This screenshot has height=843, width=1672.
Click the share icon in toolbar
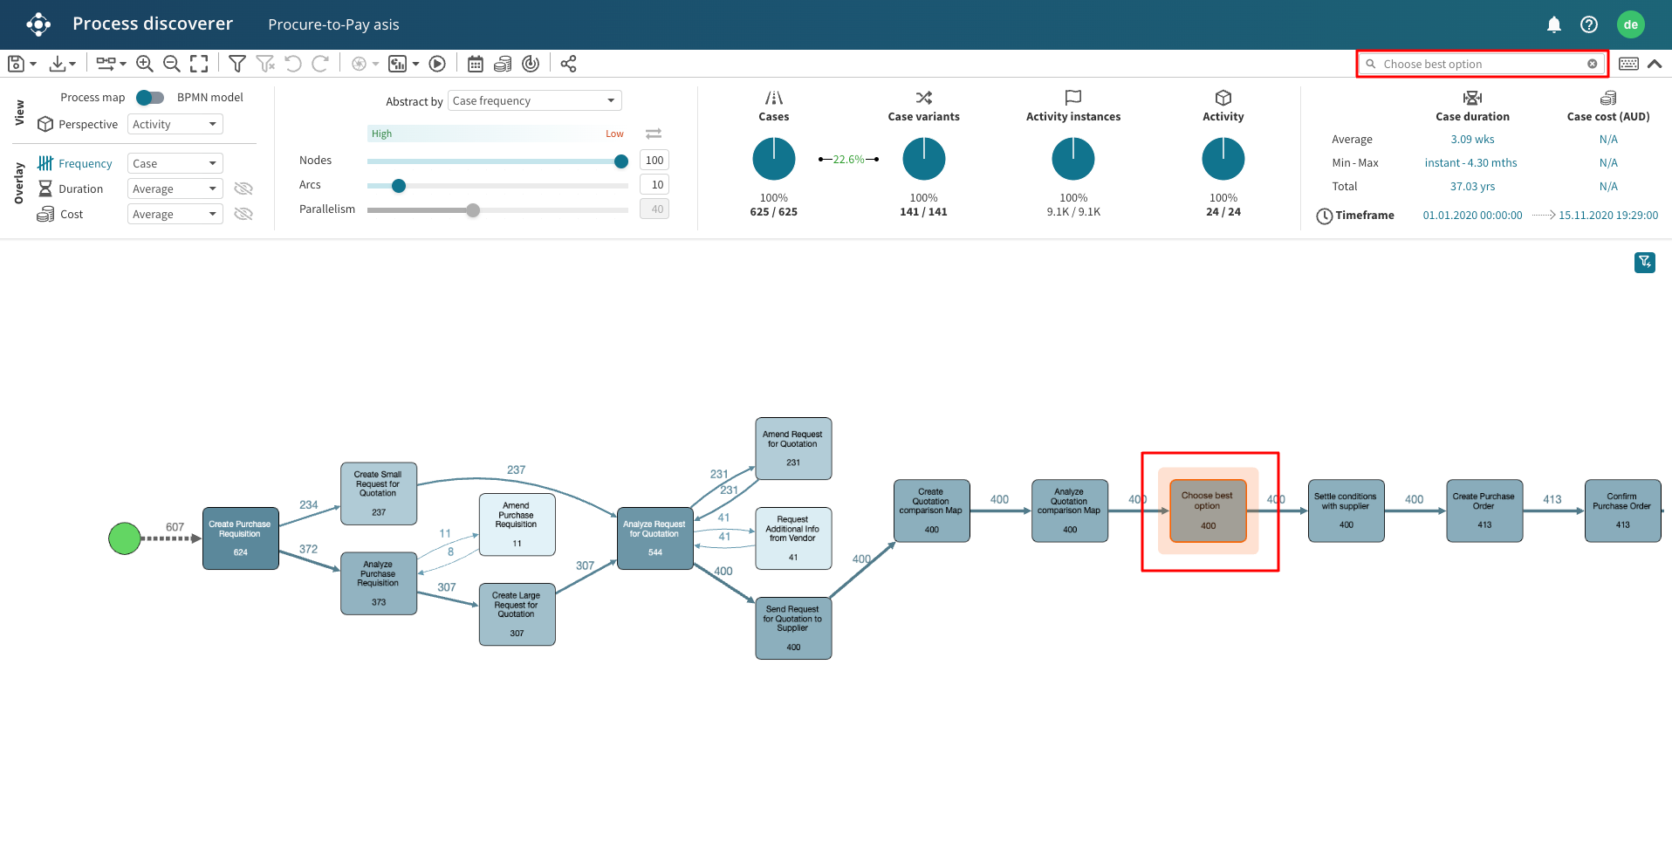coord(568,64)
